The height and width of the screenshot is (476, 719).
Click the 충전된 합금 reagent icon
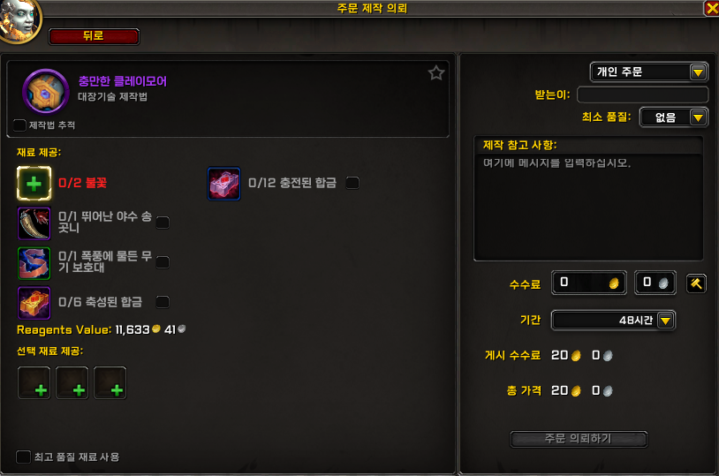[223, 184]
